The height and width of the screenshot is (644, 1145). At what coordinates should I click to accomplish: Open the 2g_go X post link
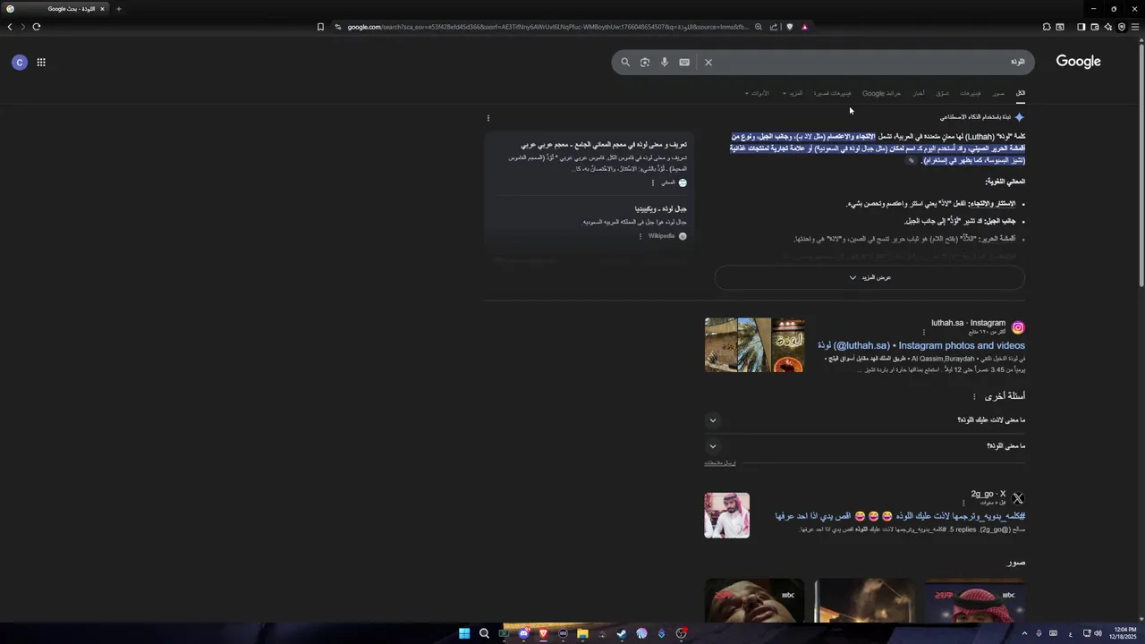pos(900,516)
